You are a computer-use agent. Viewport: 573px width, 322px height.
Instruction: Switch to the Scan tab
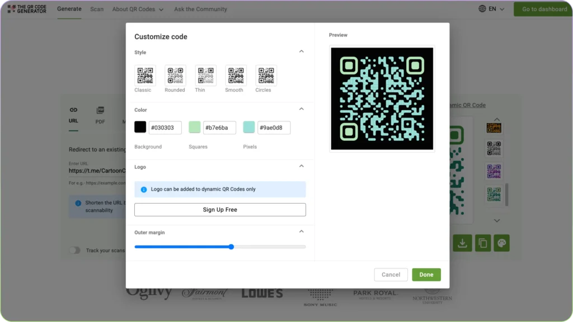point(97,9)
